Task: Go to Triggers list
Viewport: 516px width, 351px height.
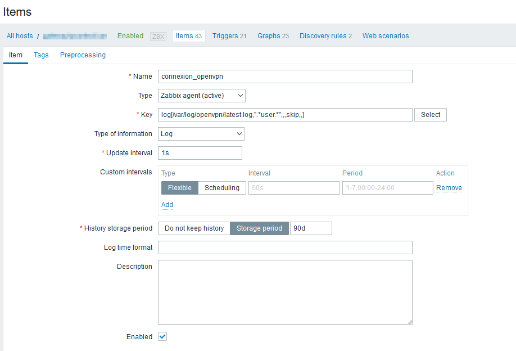Action: pyautogui.click(x=229, y=36)
